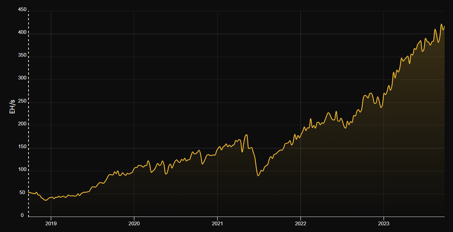
Task: Click the 250 y-axis value
Action: (22, 101)
